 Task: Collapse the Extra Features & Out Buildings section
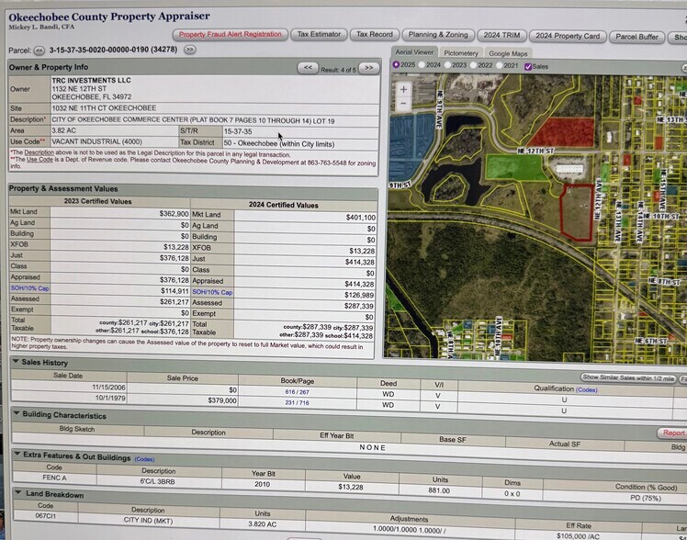pos(16,456)
